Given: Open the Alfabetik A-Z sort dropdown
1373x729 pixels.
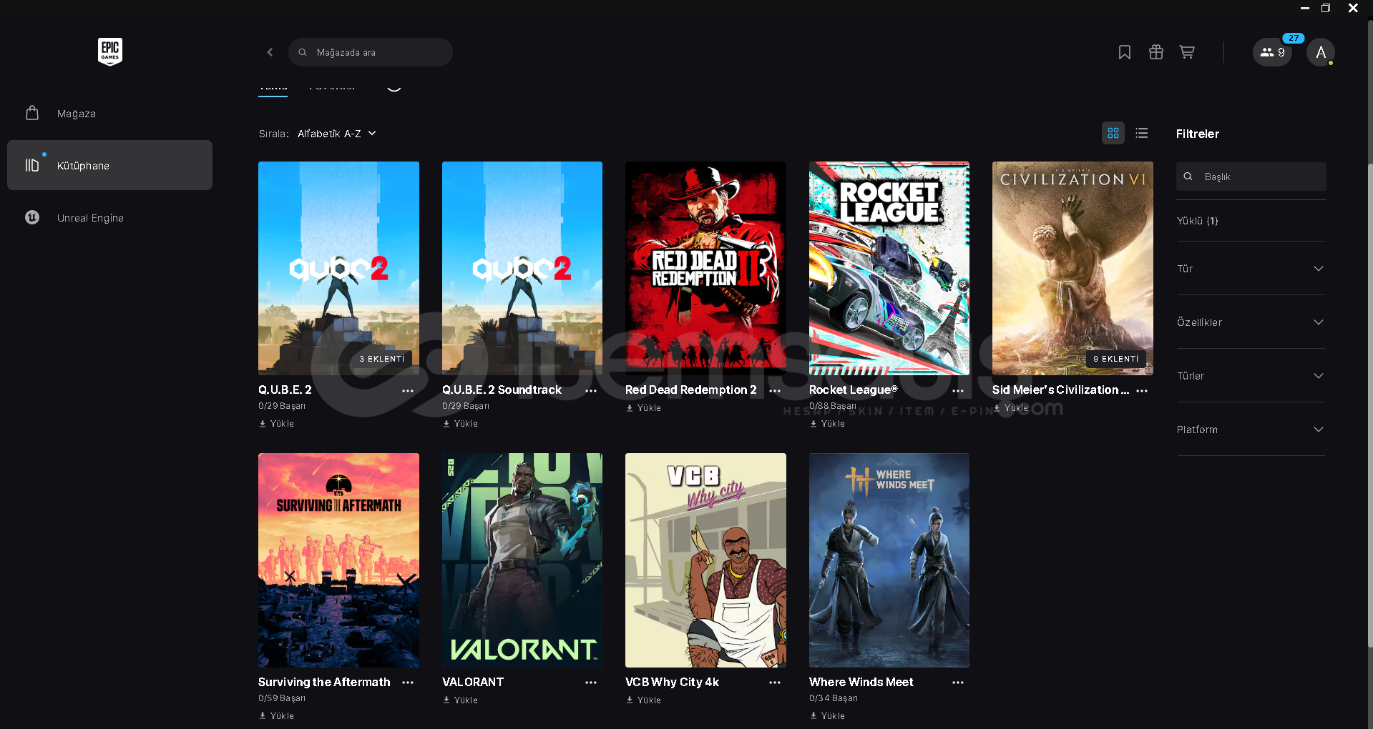Looking at the screenshot, I should (x=336, y=134).
